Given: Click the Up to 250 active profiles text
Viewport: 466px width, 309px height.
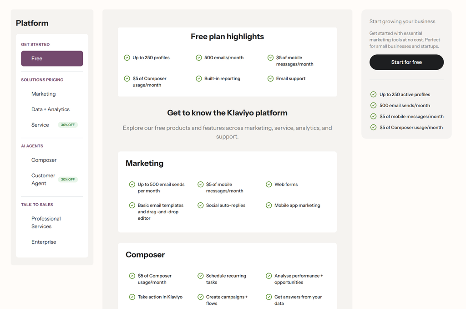Looking at the screenshot, I should point(405,94).
